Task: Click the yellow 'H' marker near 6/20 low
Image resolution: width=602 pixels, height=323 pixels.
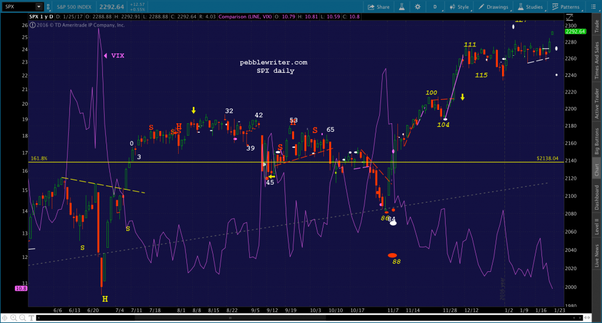Action: coord(105,299)
